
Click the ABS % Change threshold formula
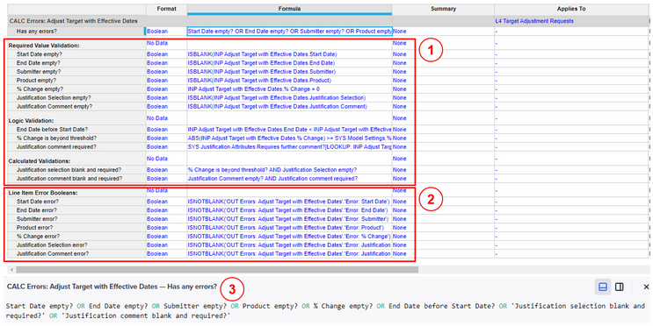(289, 138)
